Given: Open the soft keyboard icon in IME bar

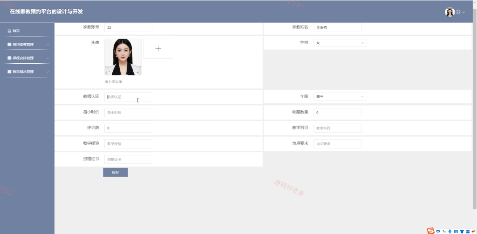Looking at the screenshot, I should (456, 232).
